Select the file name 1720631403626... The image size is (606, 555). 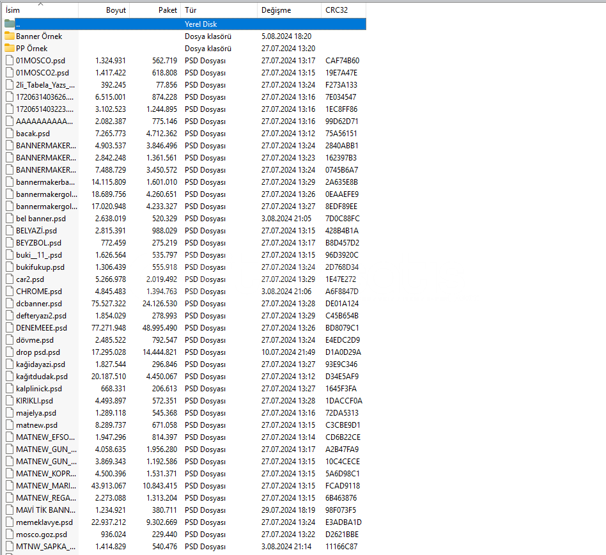45,97
